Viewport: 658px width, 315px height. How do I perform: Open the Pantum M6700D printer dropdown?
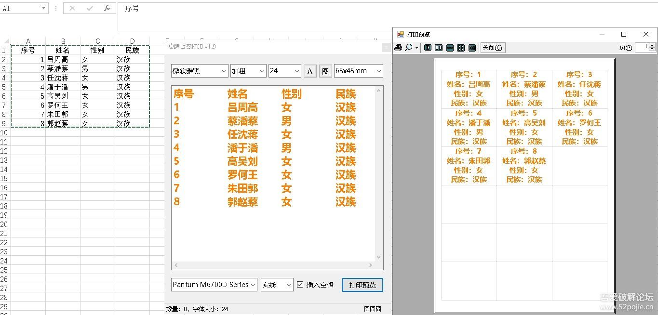[x=214, y=284]
